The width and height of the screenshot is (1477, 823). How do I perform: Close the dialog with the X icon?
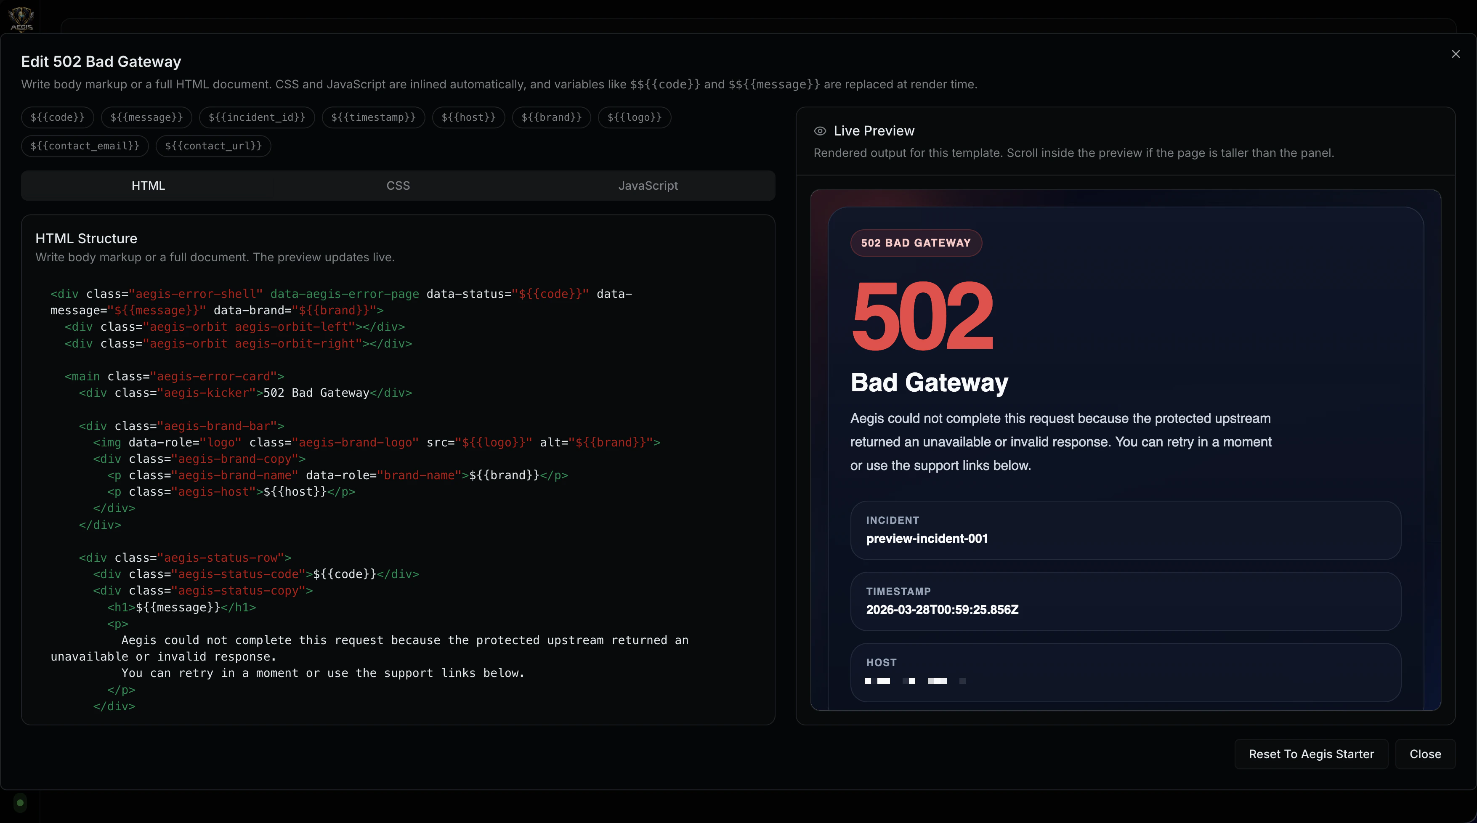click(1455, 54)
